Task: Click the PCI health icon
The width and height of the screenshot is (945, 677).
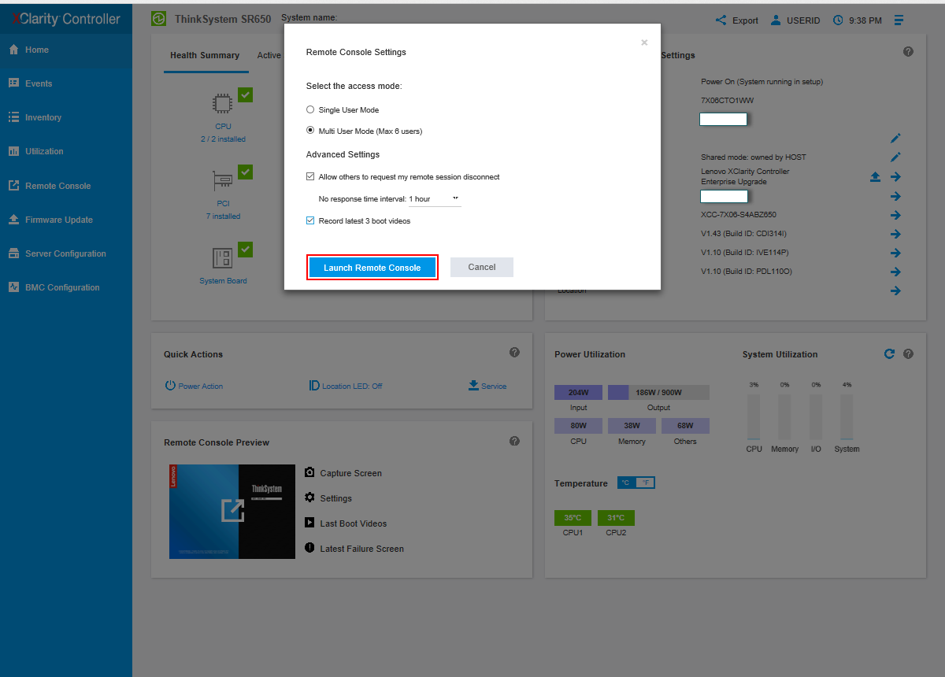Action: pyautogui.click(x=223, y=180)
